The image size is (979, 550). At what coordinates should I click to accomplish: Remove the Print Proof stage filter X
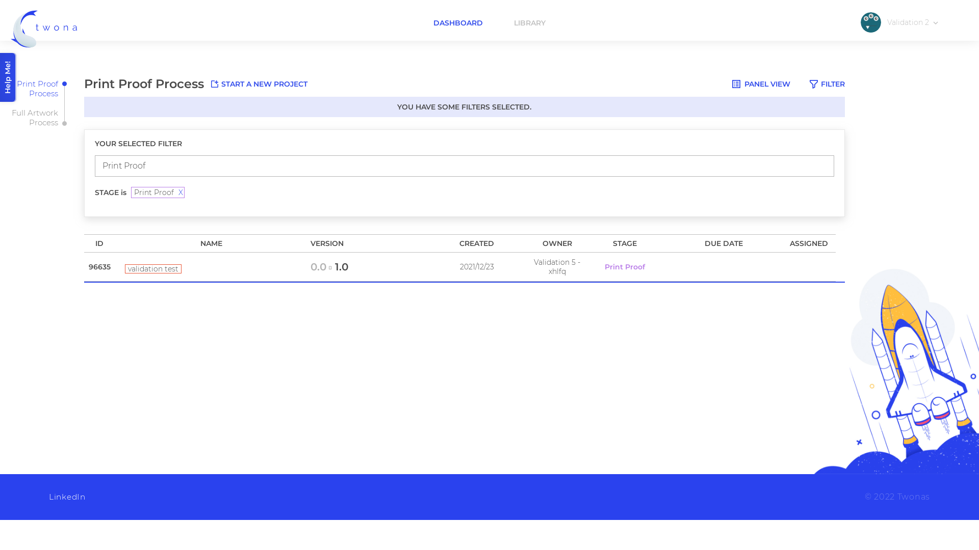[x=181, y=193]
